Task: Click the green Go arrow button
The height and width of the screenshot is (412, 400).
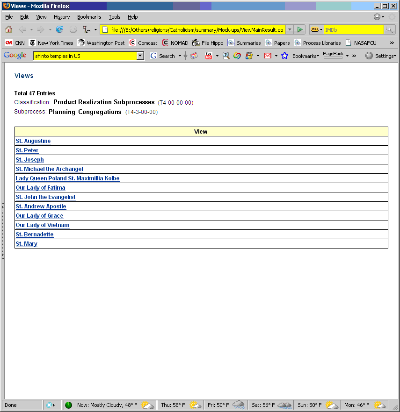Action: pos(300,30)
